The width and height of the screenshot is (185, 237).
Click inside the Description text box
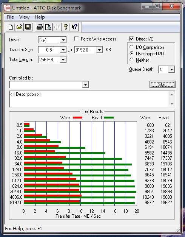(89, 99)
